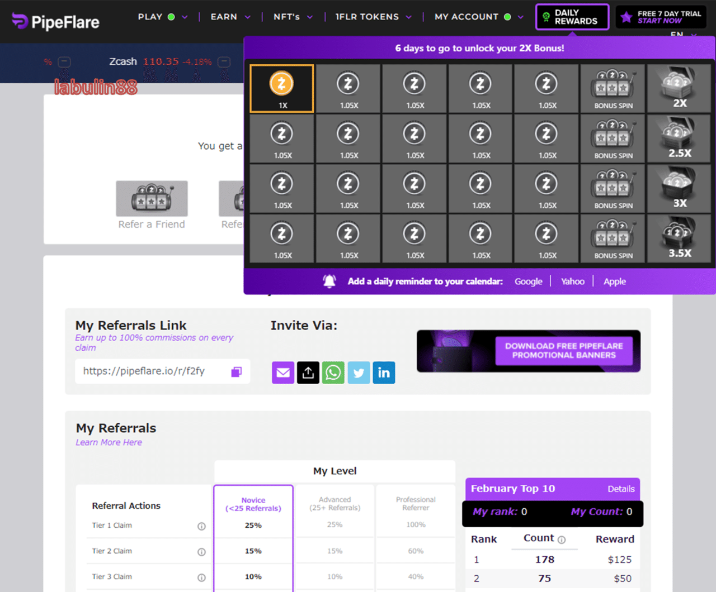Expand the 1FLR TOKENS menu chevron
The image size is (716, 592).
408,17
